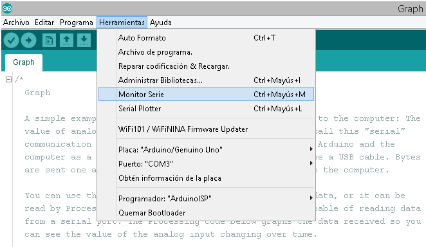Select Auto Formato menu item
This screenshot has height=247, width=426.
coord(206,38)
